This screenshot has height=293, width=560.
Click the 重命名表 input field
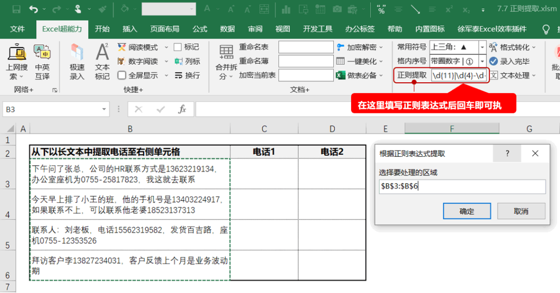306,47
